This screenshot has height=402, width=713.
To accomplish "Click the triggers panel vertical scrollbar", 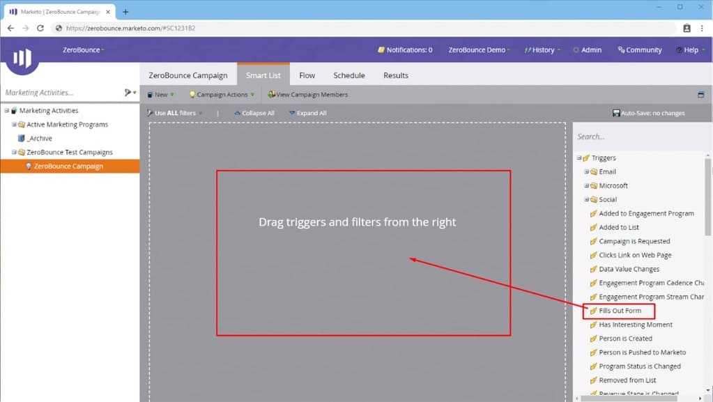I will pyautogui.click(x=708, y=197).
